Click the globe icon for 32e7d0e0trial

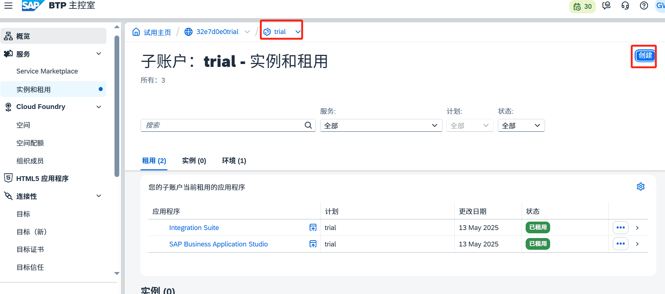188,32
